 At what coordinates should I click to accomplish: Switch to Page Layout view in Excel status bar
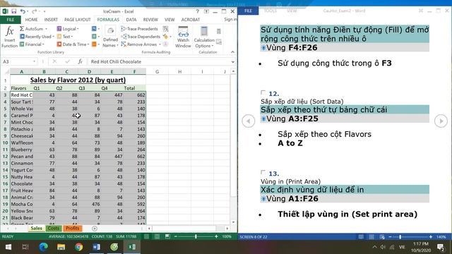tap(157, 237)
